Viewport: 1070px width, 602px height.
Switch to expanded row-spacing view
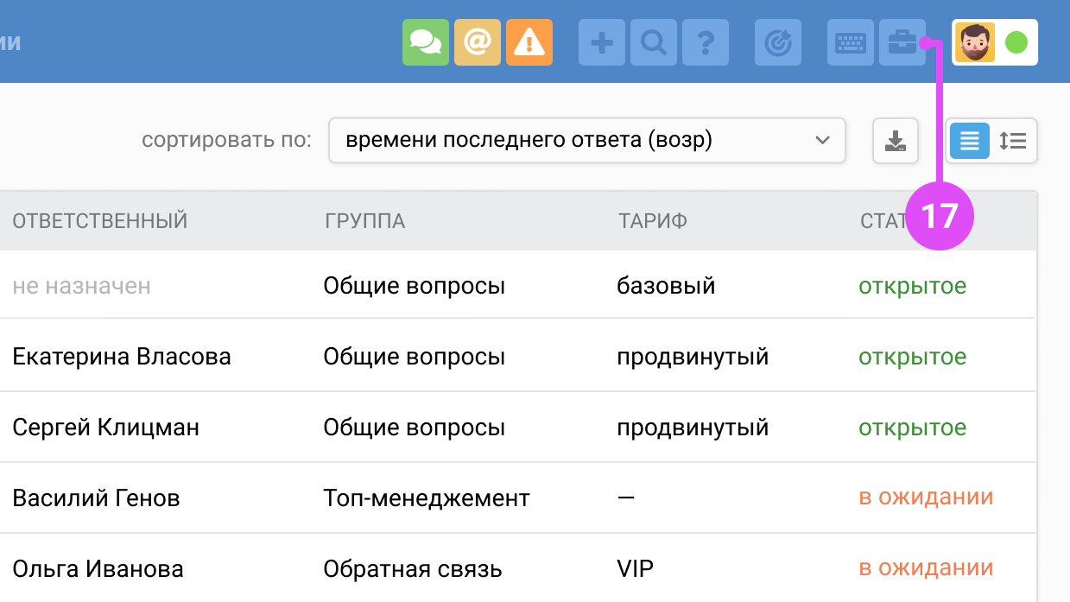pos(1013,141)
